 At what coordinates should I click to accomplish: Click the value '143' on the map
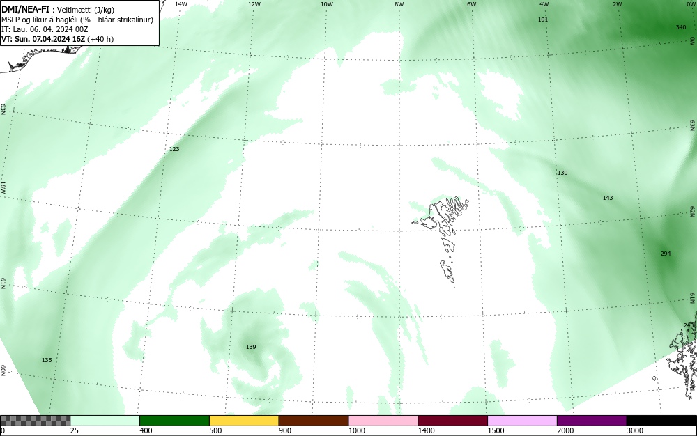[608, 198]
